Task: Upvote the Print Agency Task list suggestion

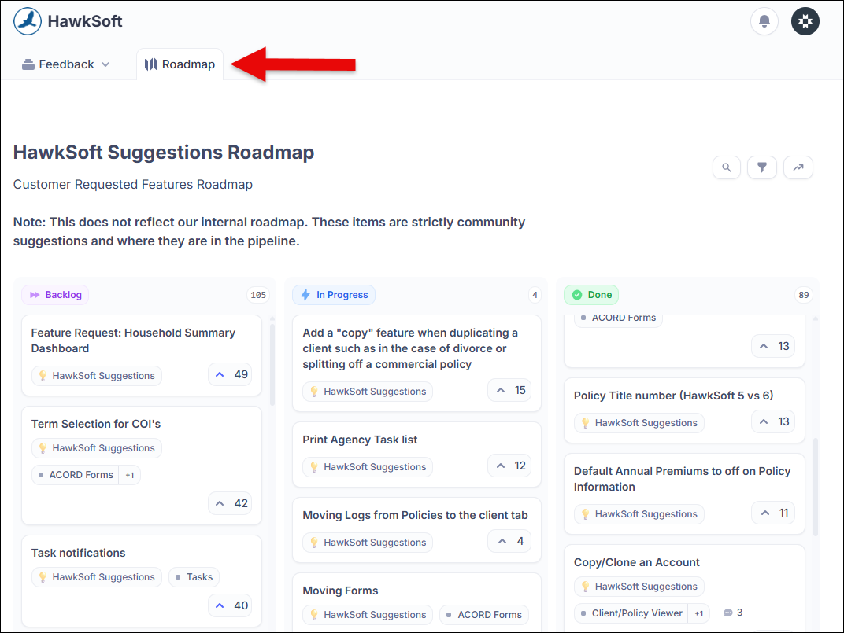Action: [x=509, y=466]
